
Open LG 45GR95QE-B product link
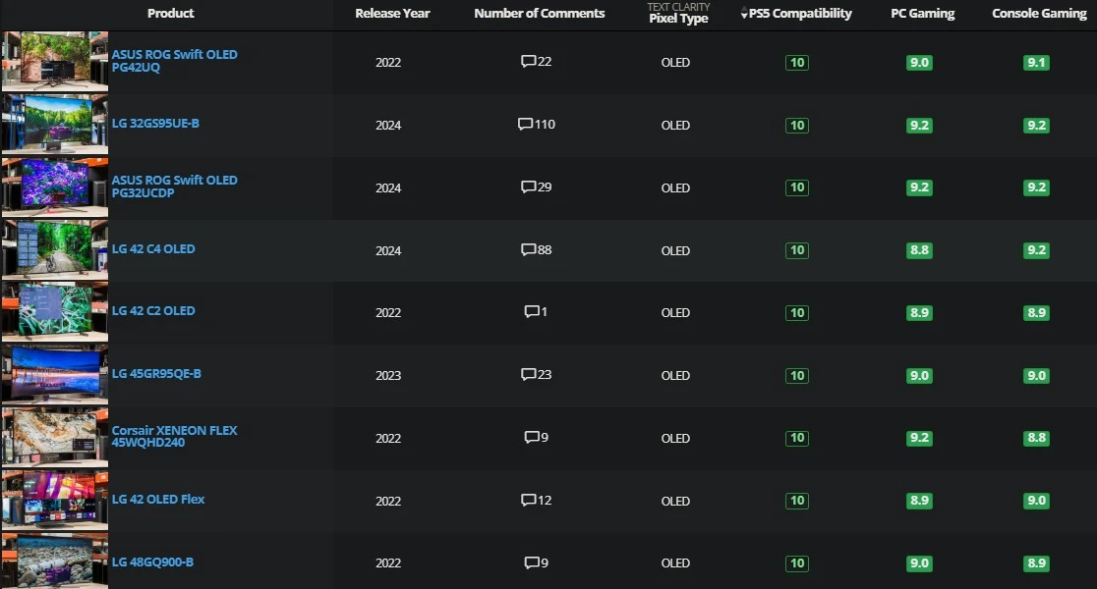156,374
